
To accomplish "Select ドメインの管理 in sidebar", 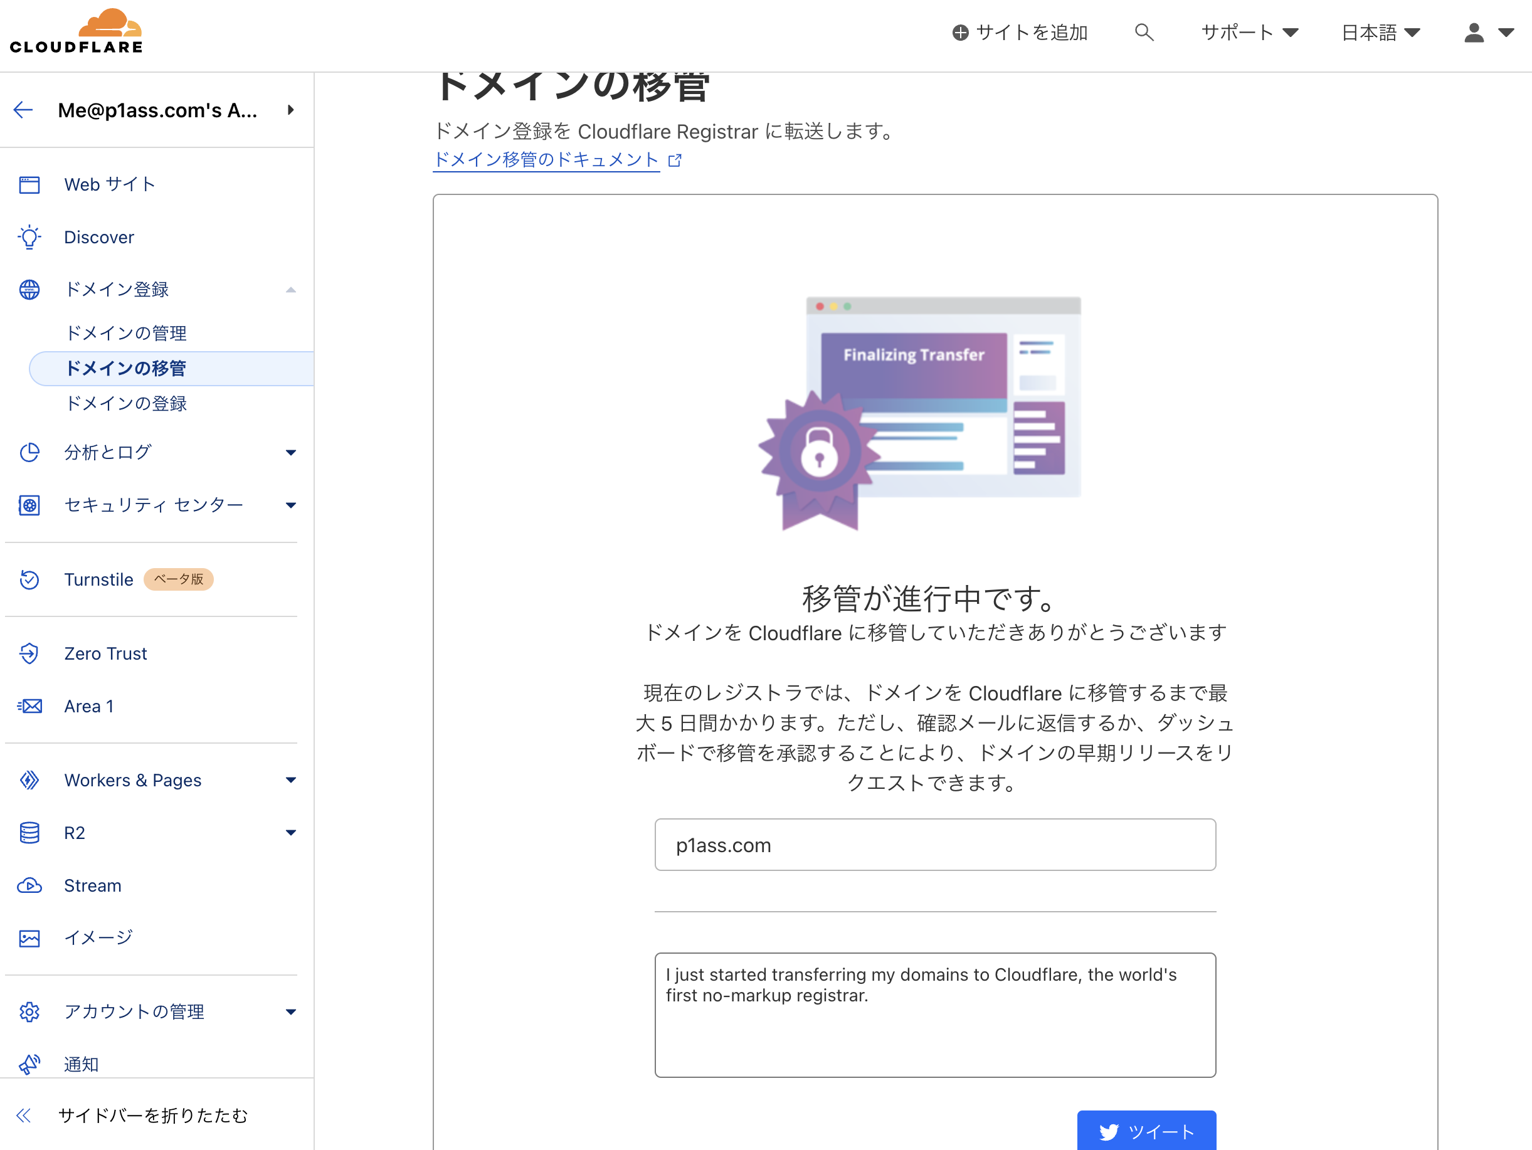I will 126,333.
